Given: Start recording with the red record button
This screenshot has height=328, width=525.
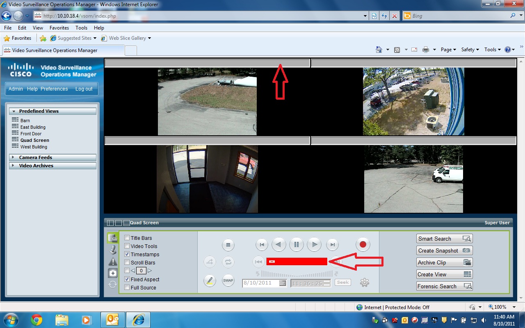Looking at the screenshot, I should (x=363, y=245).
